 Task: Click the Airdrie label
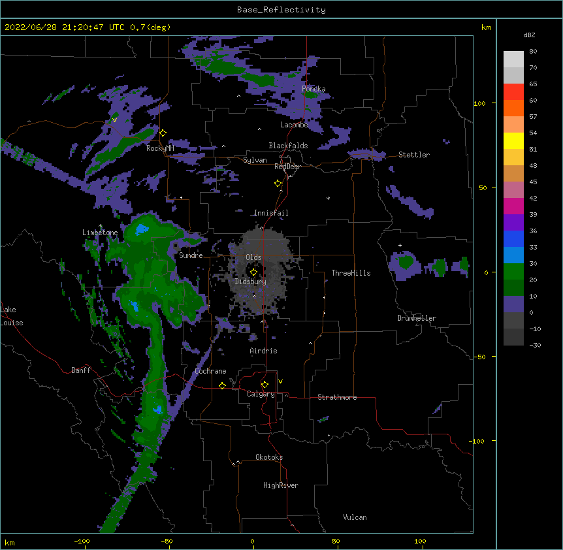click(x=264, y=351)
